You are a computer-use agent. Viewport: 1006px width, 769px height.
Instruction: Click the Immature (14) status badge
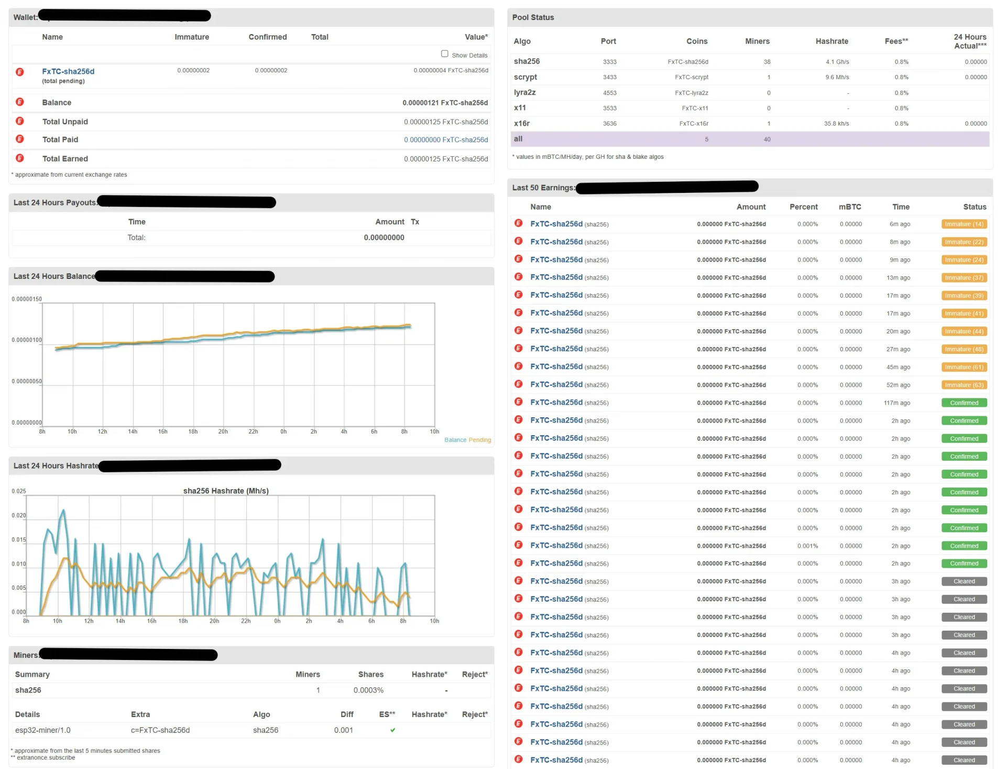point(964,224)
